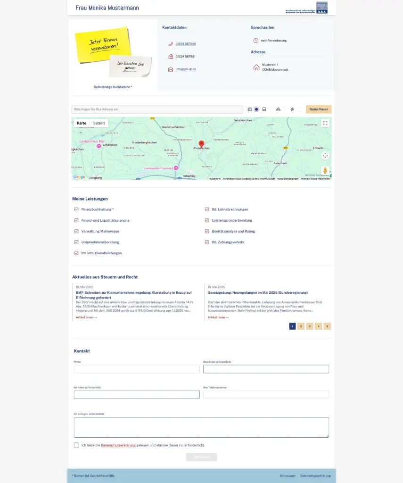
Task: Select the public transit travel mode icon
Action: [264, 109]
